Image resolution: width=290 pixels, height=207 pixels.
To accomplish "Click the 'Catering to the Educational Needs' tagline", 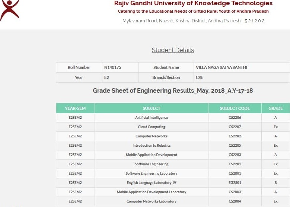I will (x=193, y=11).
